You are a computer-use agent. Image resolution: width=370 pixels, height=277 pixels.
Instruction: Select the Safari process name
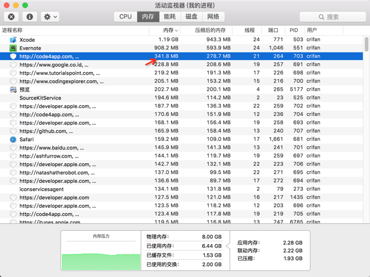pos(27,140)
